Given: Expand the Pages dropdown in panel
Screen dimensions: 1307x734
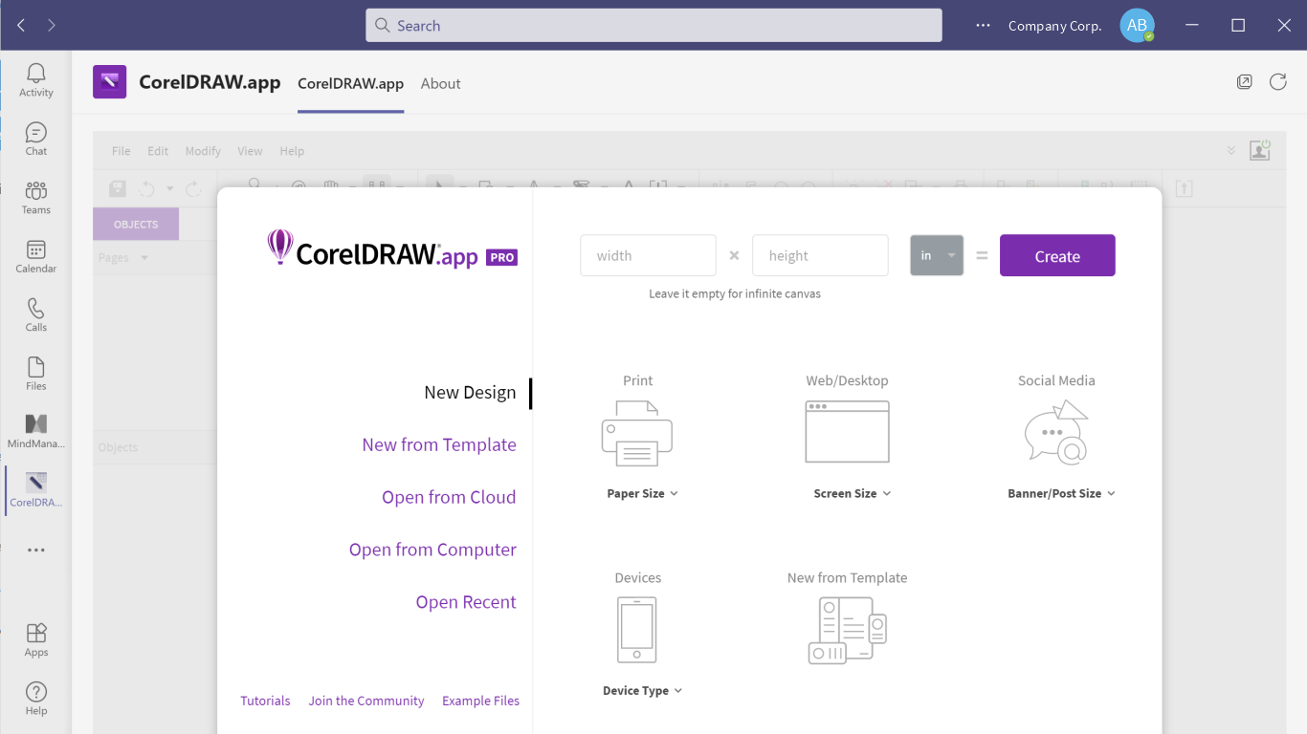Looking at the screenshot, I should tap(144, 258).
